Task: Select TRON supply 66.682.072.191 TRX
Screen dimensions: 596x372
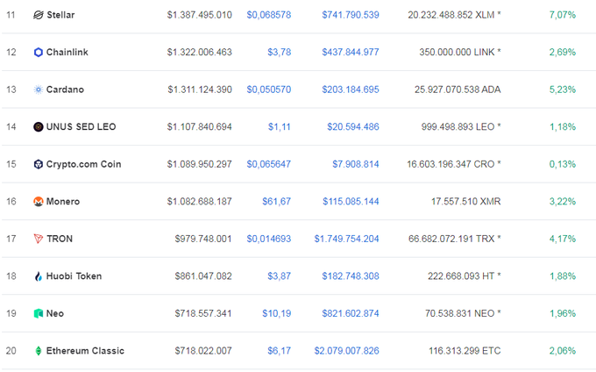Action: [451, 239]
